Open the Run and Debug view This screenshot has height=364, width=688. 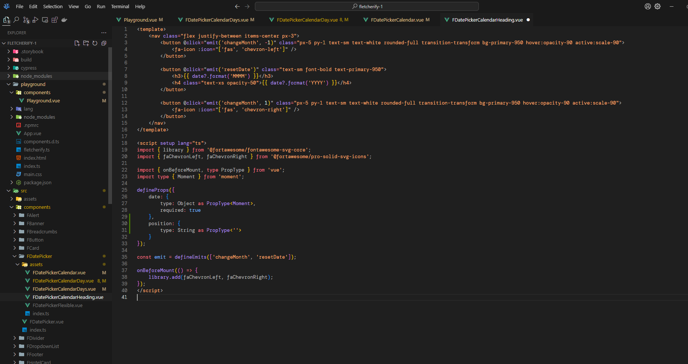click(x=35, y=20)
